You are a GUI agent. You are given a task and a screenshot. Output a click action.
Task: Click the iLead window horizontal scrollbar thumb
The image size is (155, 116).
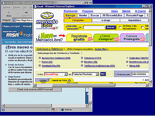click(x=84, y=85)
